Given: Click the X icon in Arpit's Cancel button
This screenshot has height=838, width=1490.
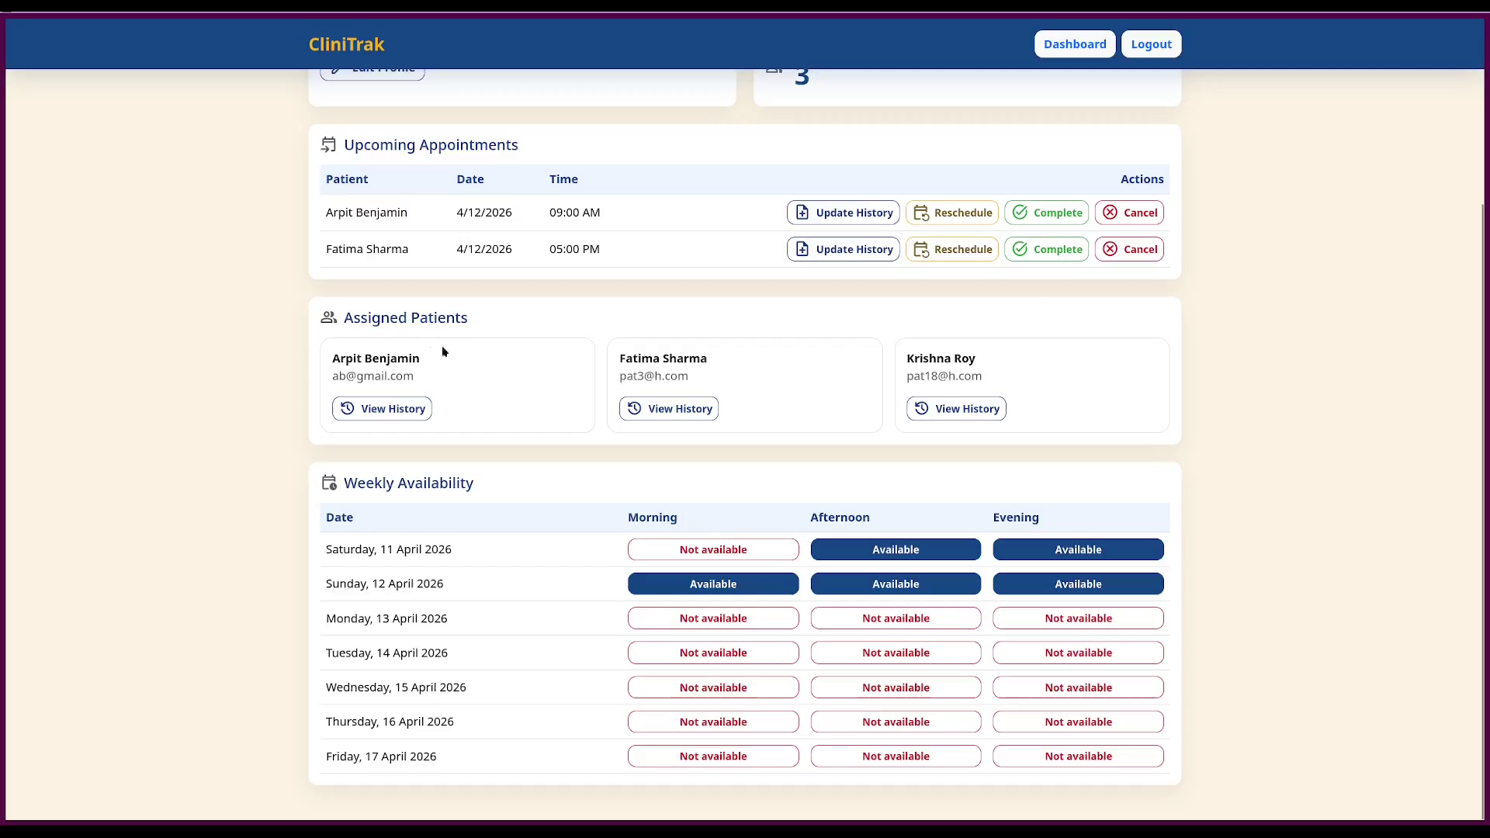Looking at the screenshot, I should tap(1111, 213).
